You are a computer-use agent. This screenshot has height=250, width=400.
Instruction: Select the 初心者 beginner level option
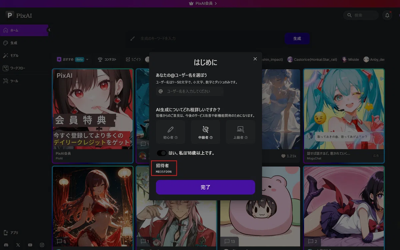170,132
